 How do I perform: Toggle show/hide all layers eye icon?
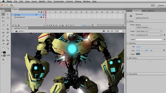[x=39, y=12]
